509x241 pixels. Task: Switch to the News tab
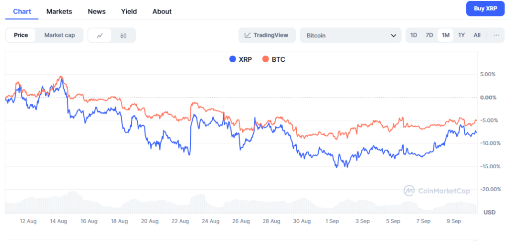tap(96, 11)
